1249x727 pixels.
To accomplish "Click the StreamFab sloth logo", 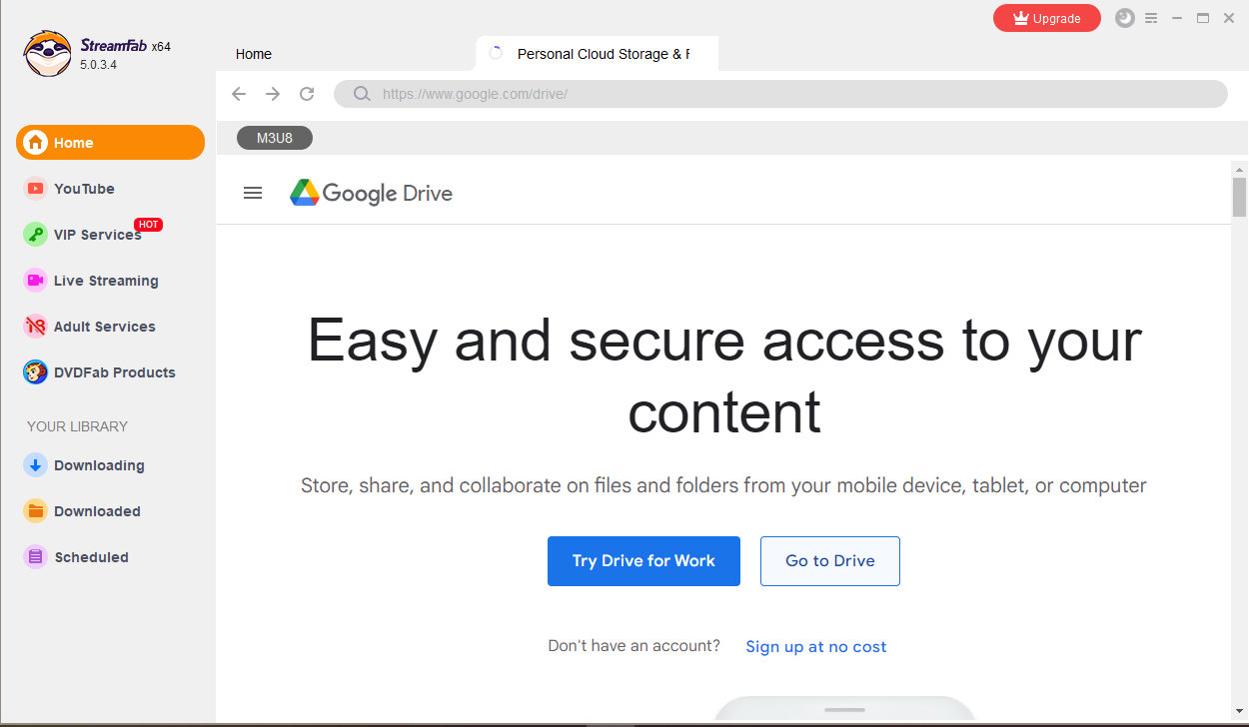I will click(48, 54).
